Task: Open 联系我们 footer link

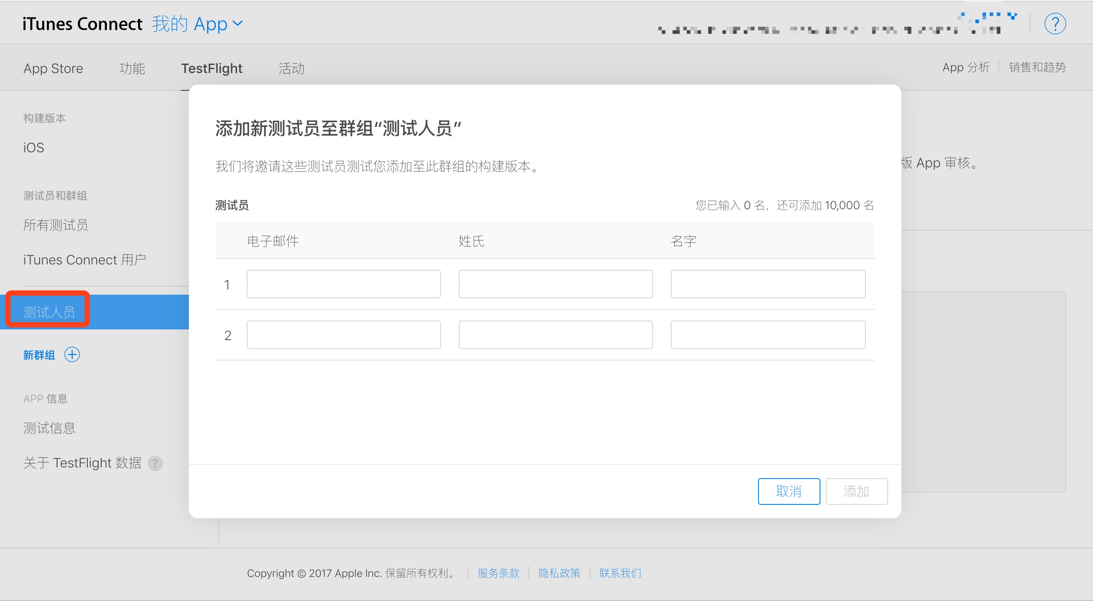Action: 620,573
